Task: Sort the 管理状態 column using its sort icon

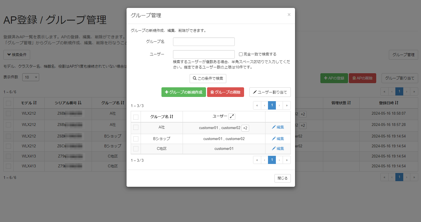Action: (349, 103)
